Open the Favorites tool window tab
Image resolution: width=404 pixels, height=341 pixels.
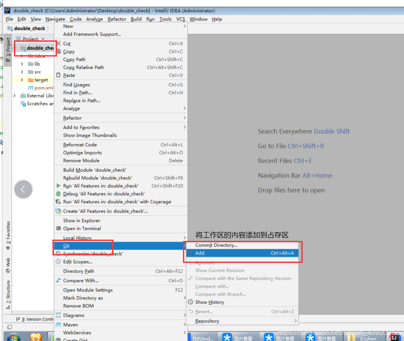8,235
